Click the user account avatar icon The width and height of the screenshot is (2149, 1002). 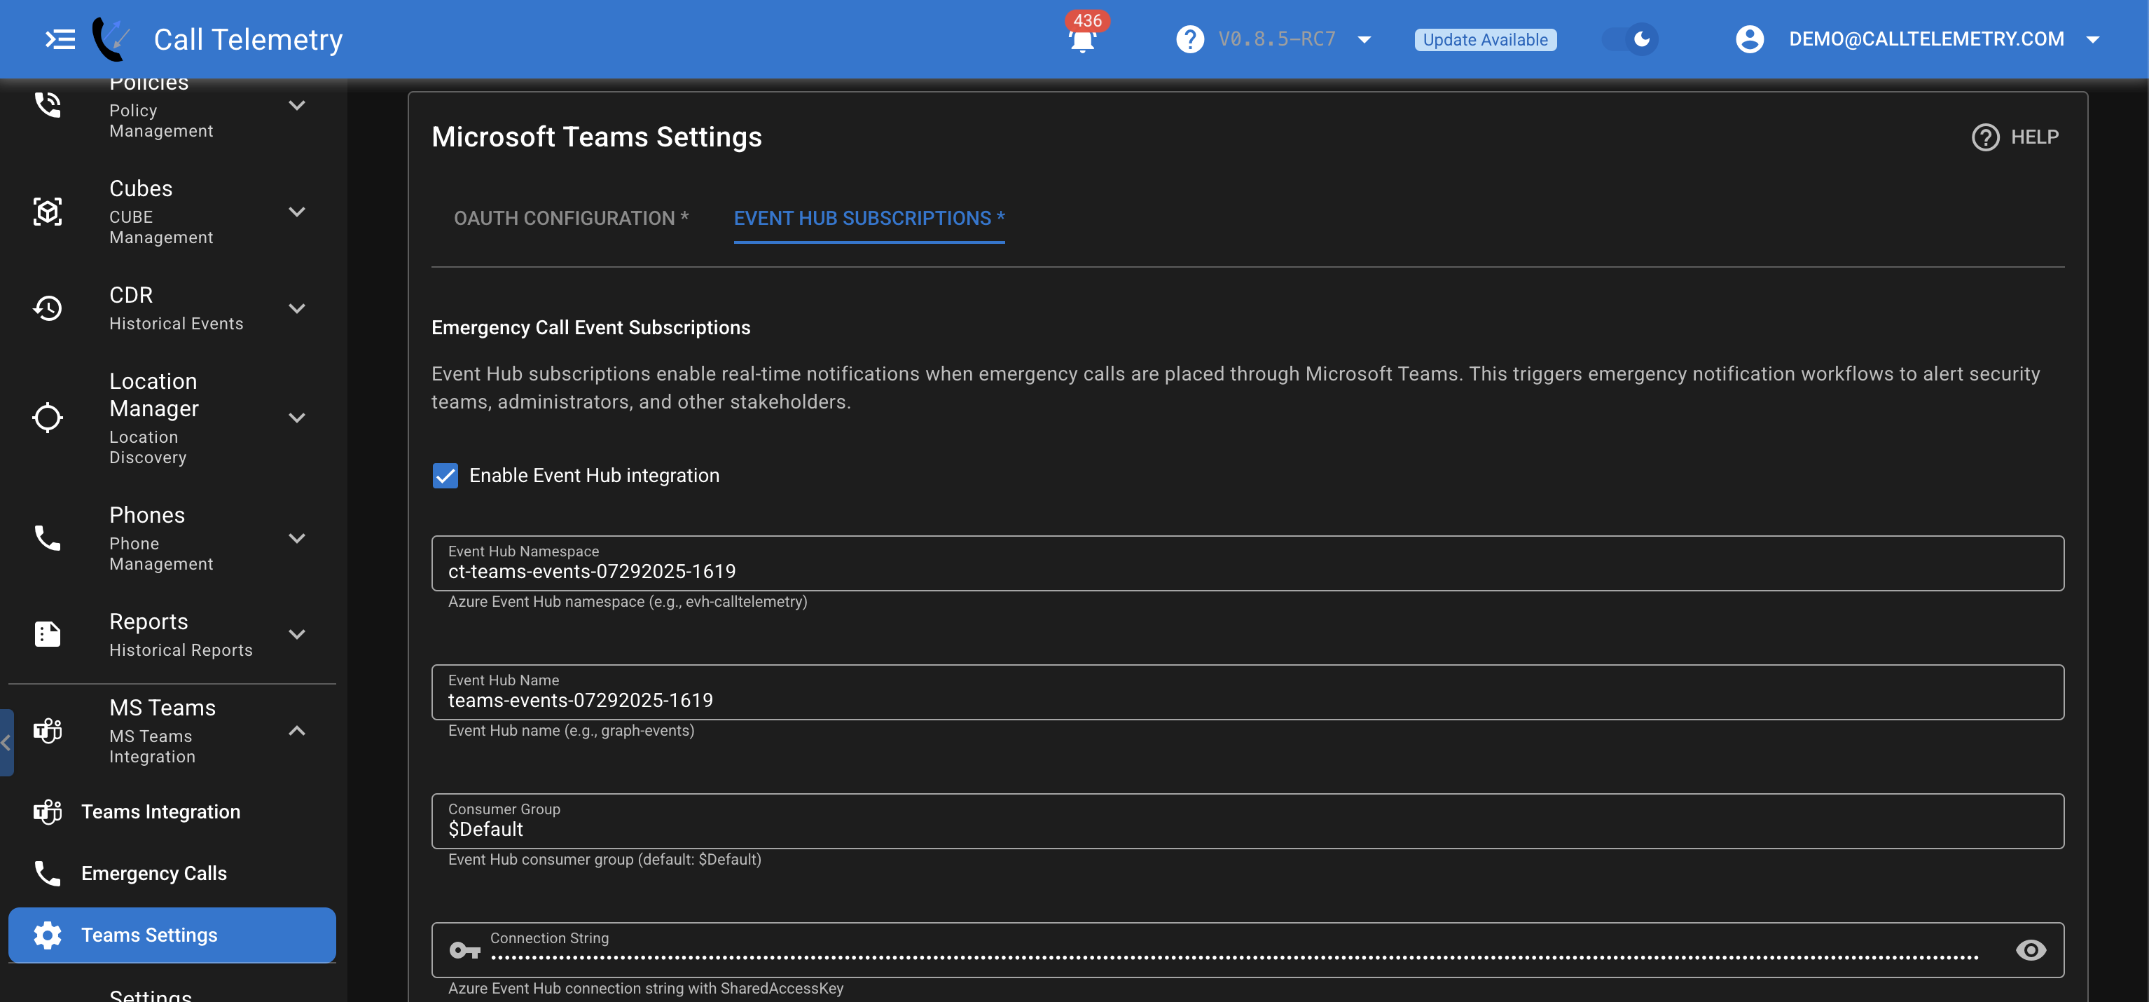1750,39
